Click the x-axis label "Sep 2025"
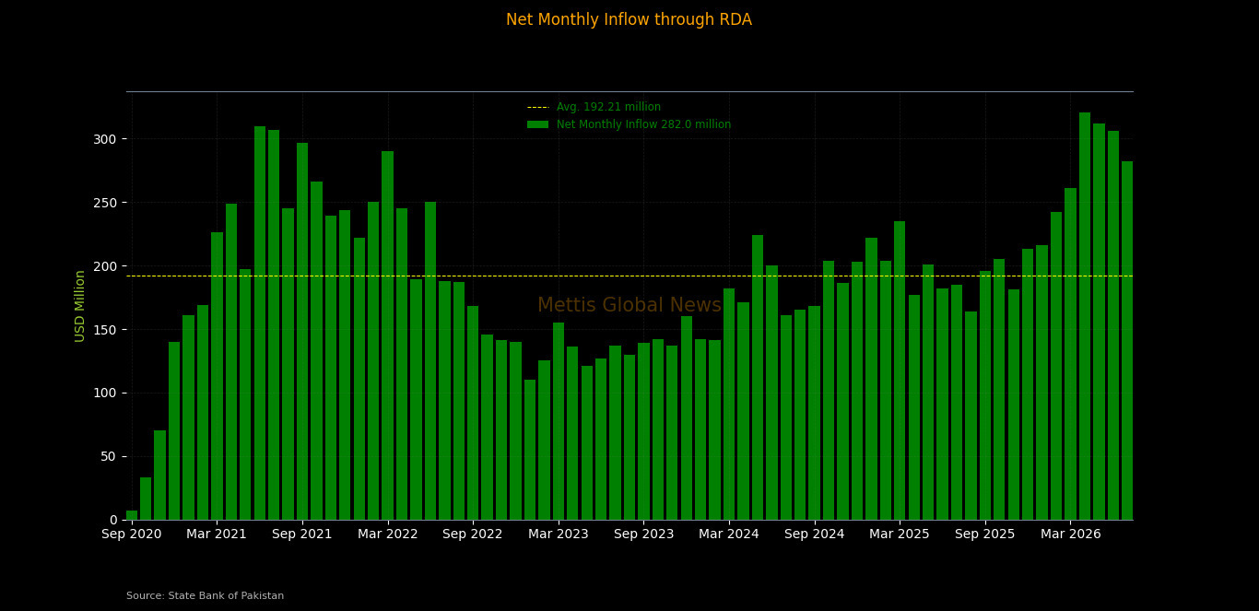Image resolution: width=1259 pixels, height=611 pixels. [x=984, y=535]
